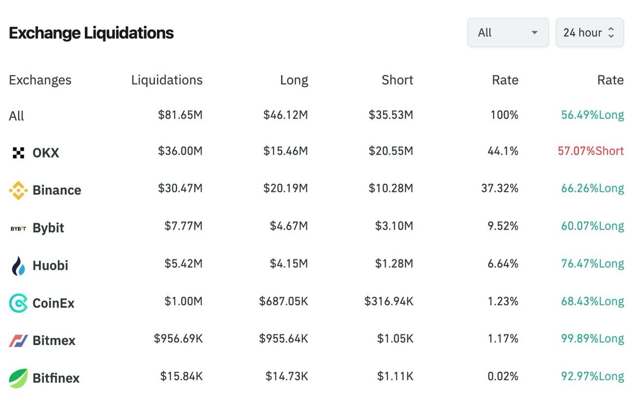The width and height of the screenshot is (632, 395).
Task: Click the 57.07%Short rate for OKX
Action: (x=591, y=151)
